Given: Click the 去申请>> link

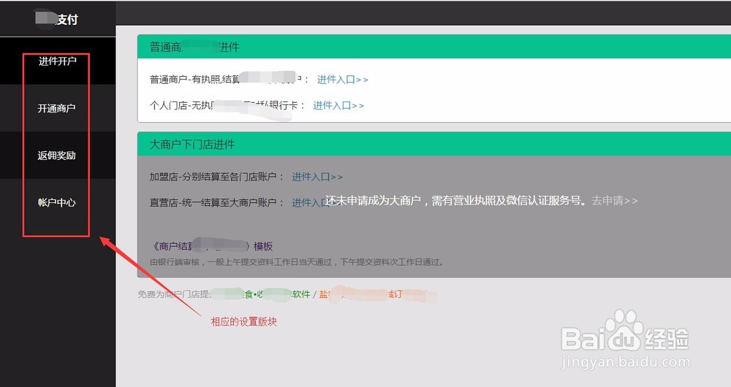Looking at the screenshot, I should click(x=615, y=201).
